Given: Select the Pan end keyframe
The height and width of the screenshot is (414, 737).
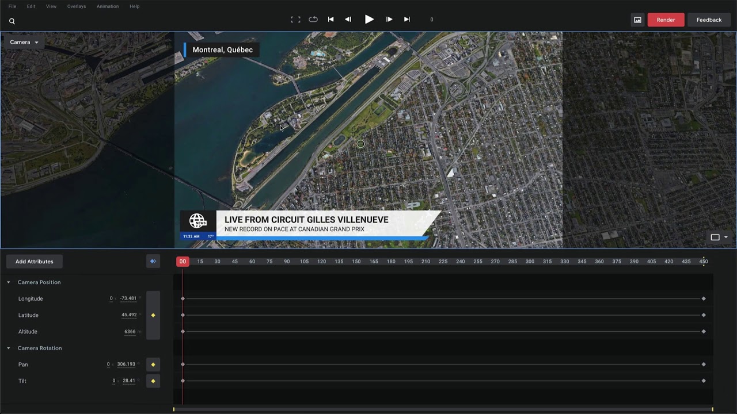Looking at the screenshot, I should pyautogui.click(x=704, y=365).
